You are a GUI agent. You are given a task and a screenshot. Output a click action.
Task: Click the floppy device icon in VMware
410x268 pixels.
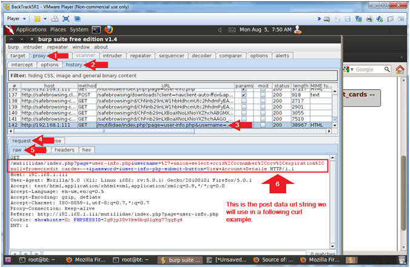[348, 19]
